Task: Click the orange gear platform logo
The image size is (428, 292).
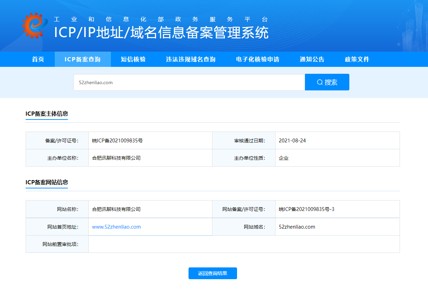Action: 34,26
